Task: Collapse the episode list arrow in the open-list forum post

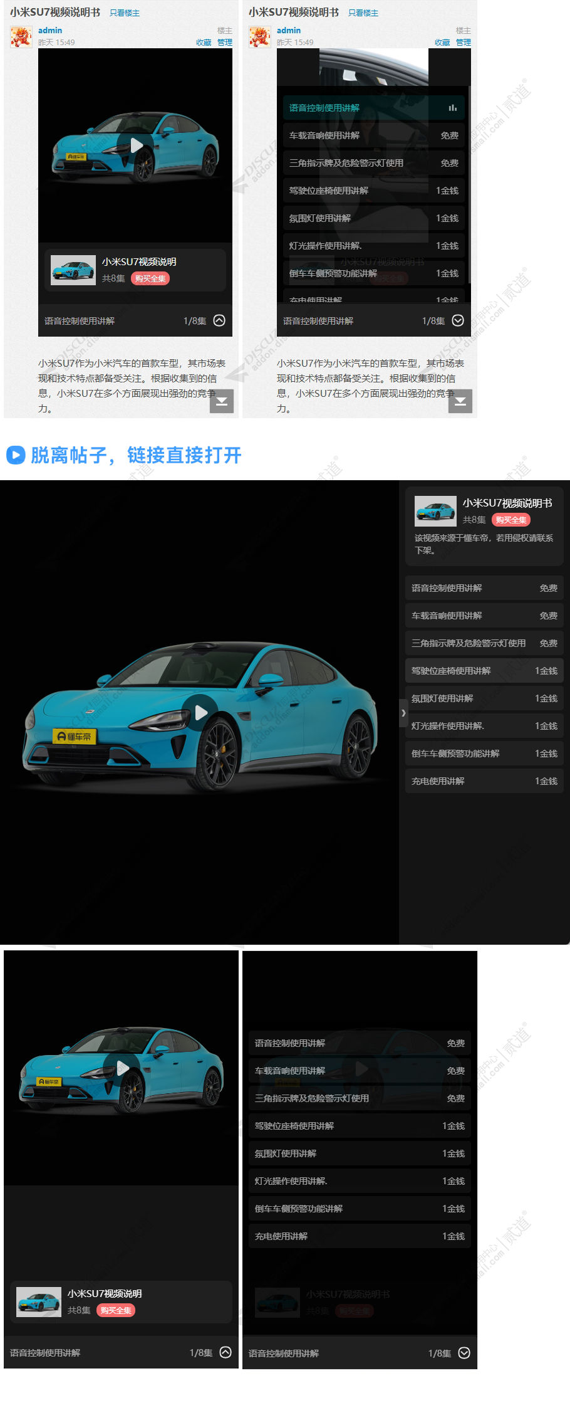Action: tap(458, 320)
